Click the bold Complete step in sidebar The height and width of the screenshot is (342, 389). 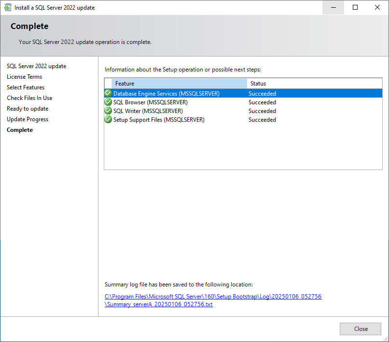click(20, 130)
